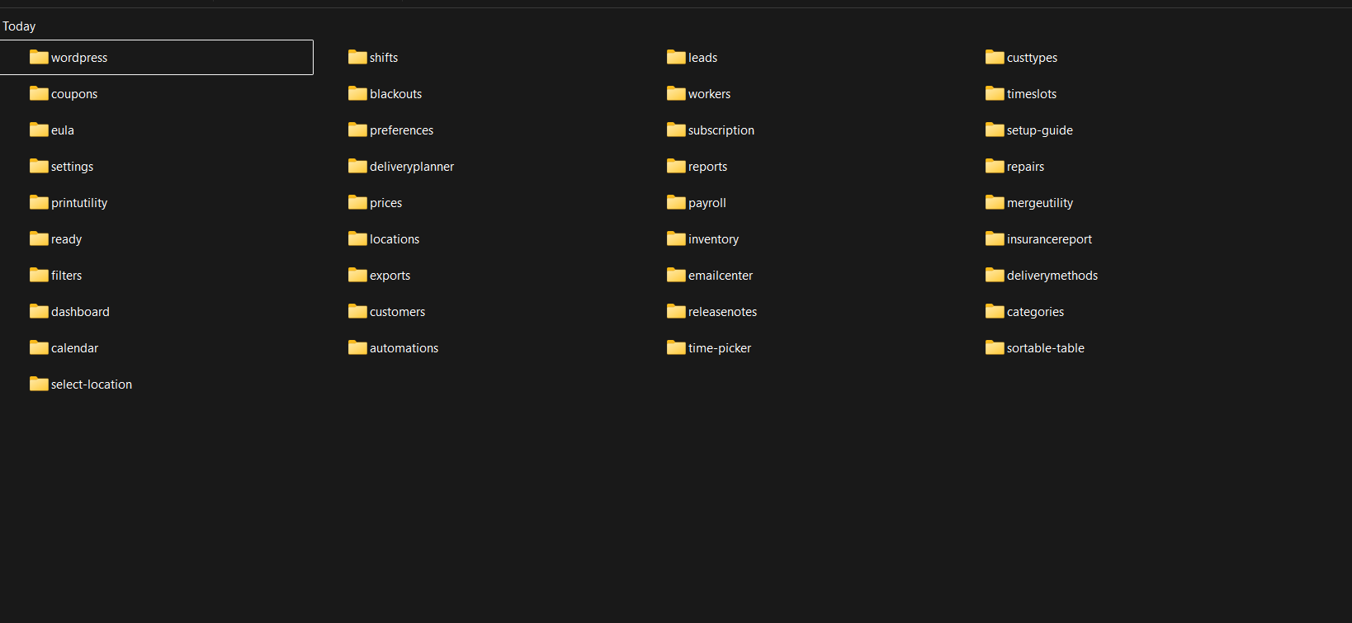Select the "insurancereport" folder name

[x=1049, y=239]
